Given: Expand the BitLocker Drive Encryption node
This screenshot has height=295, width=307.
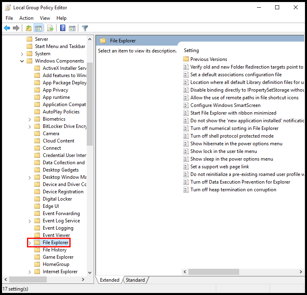Looking at the screenshot, I should coord(29,127).
